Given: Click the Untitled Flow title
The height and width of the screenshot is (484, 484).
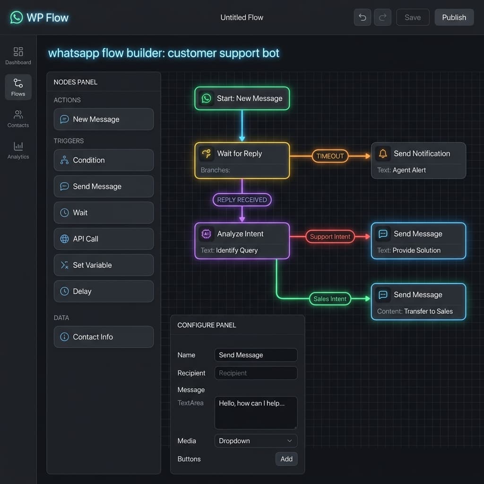Looking at the screenshot, I should pos(242,17).
